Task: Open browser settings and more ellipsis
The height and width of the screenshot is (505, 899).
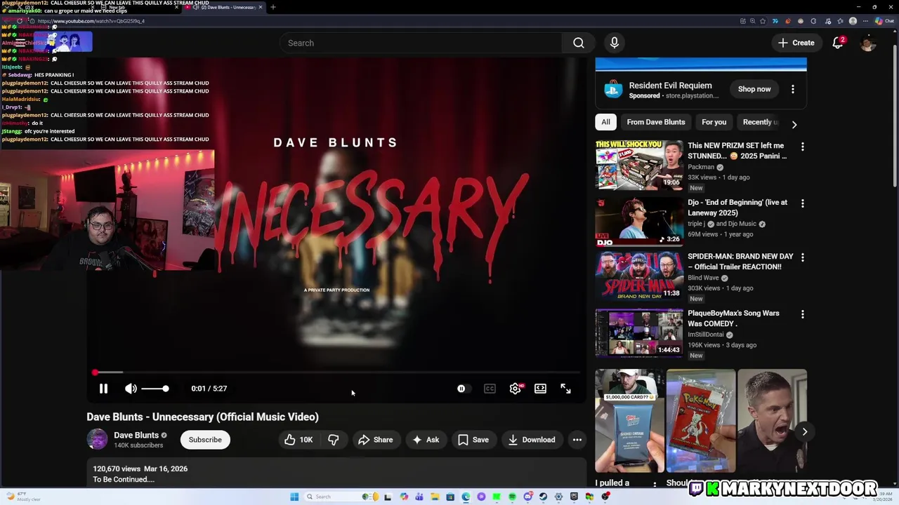Action: [x=865, y=21]
